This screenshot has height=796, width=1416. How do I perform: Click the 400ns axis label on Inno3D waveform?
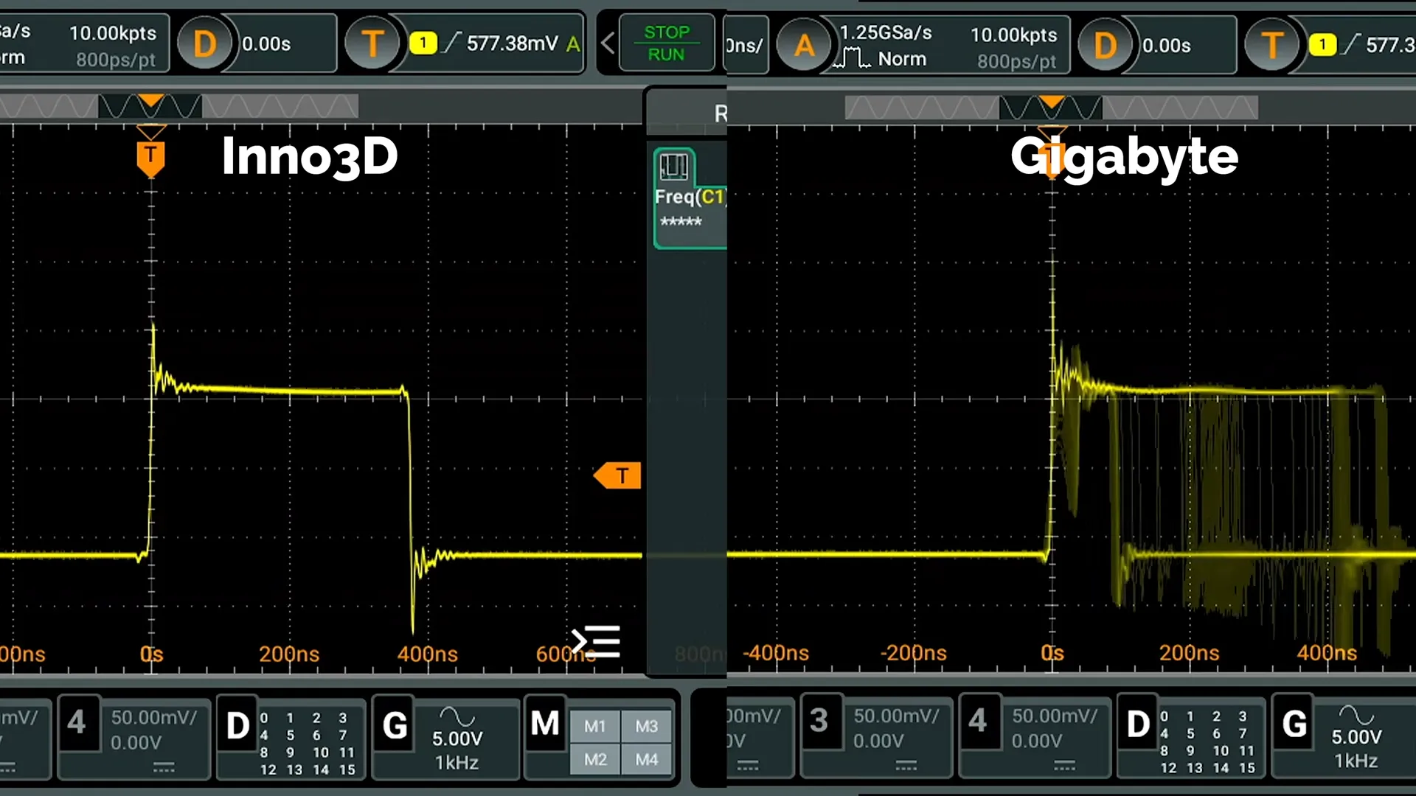point(427,654)
